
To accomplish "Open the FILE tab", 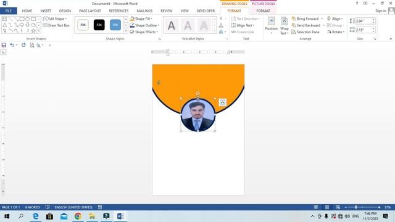I will (x=8, y=11).
